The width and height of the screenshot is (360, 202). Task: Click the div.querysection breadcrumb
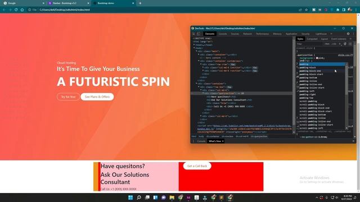259,136
